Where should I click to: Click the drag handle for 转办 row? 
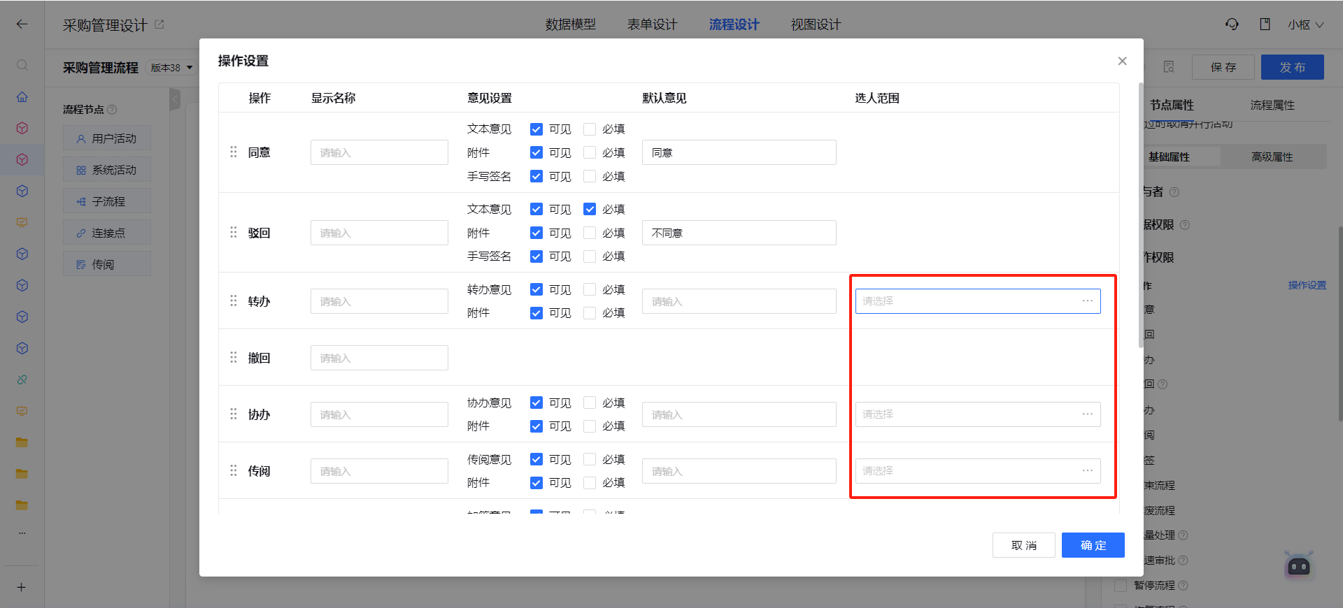click(234, 301)
